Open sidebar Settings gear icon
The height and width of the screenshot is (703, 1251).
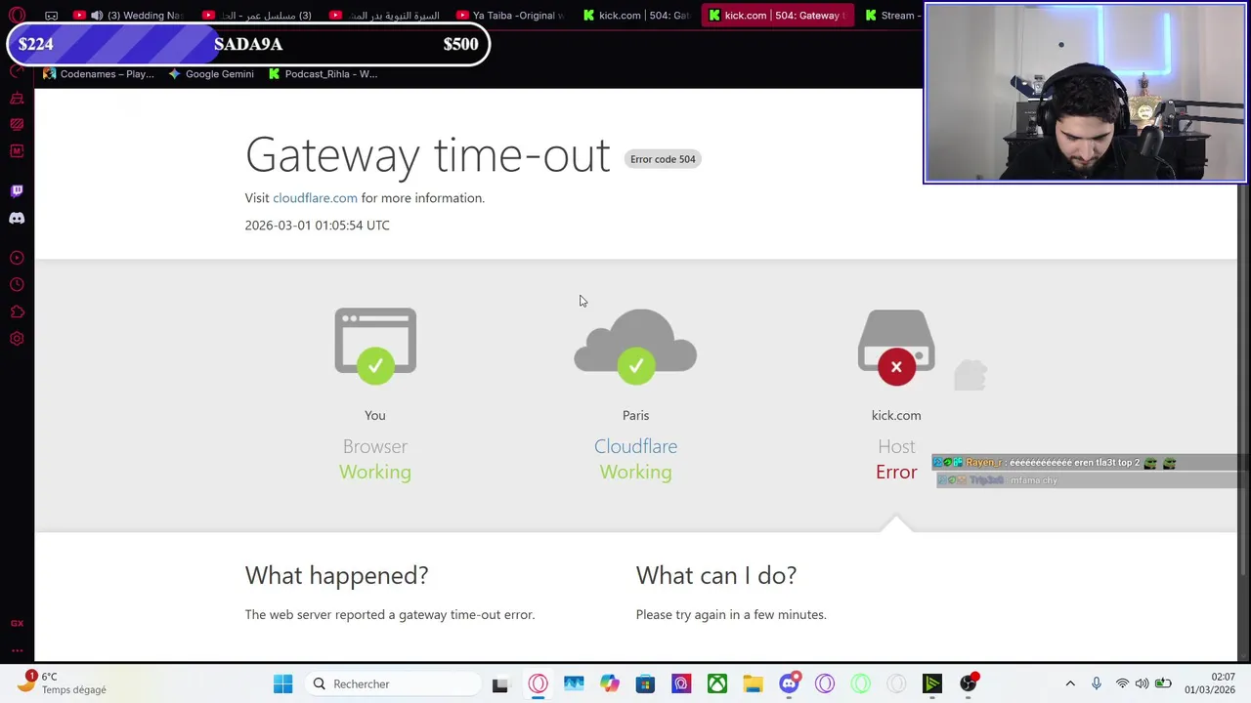pyautogui.click(x=17, y=339)
